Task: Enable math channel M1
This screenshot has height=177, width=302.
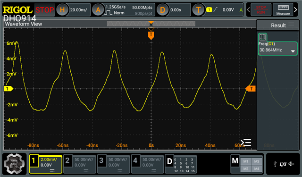Action: point(245,161)
